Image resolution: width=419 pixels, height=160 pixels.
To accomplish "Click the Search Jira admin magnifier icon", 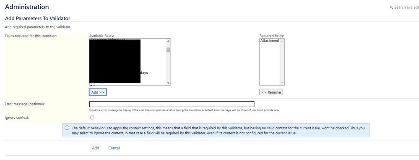I will tap(391, 7).
